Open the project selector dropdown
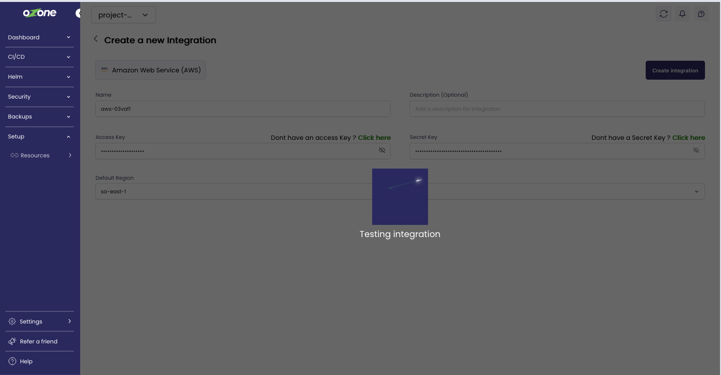This screenshot has width=721, height=375. [x=123, y=15]
